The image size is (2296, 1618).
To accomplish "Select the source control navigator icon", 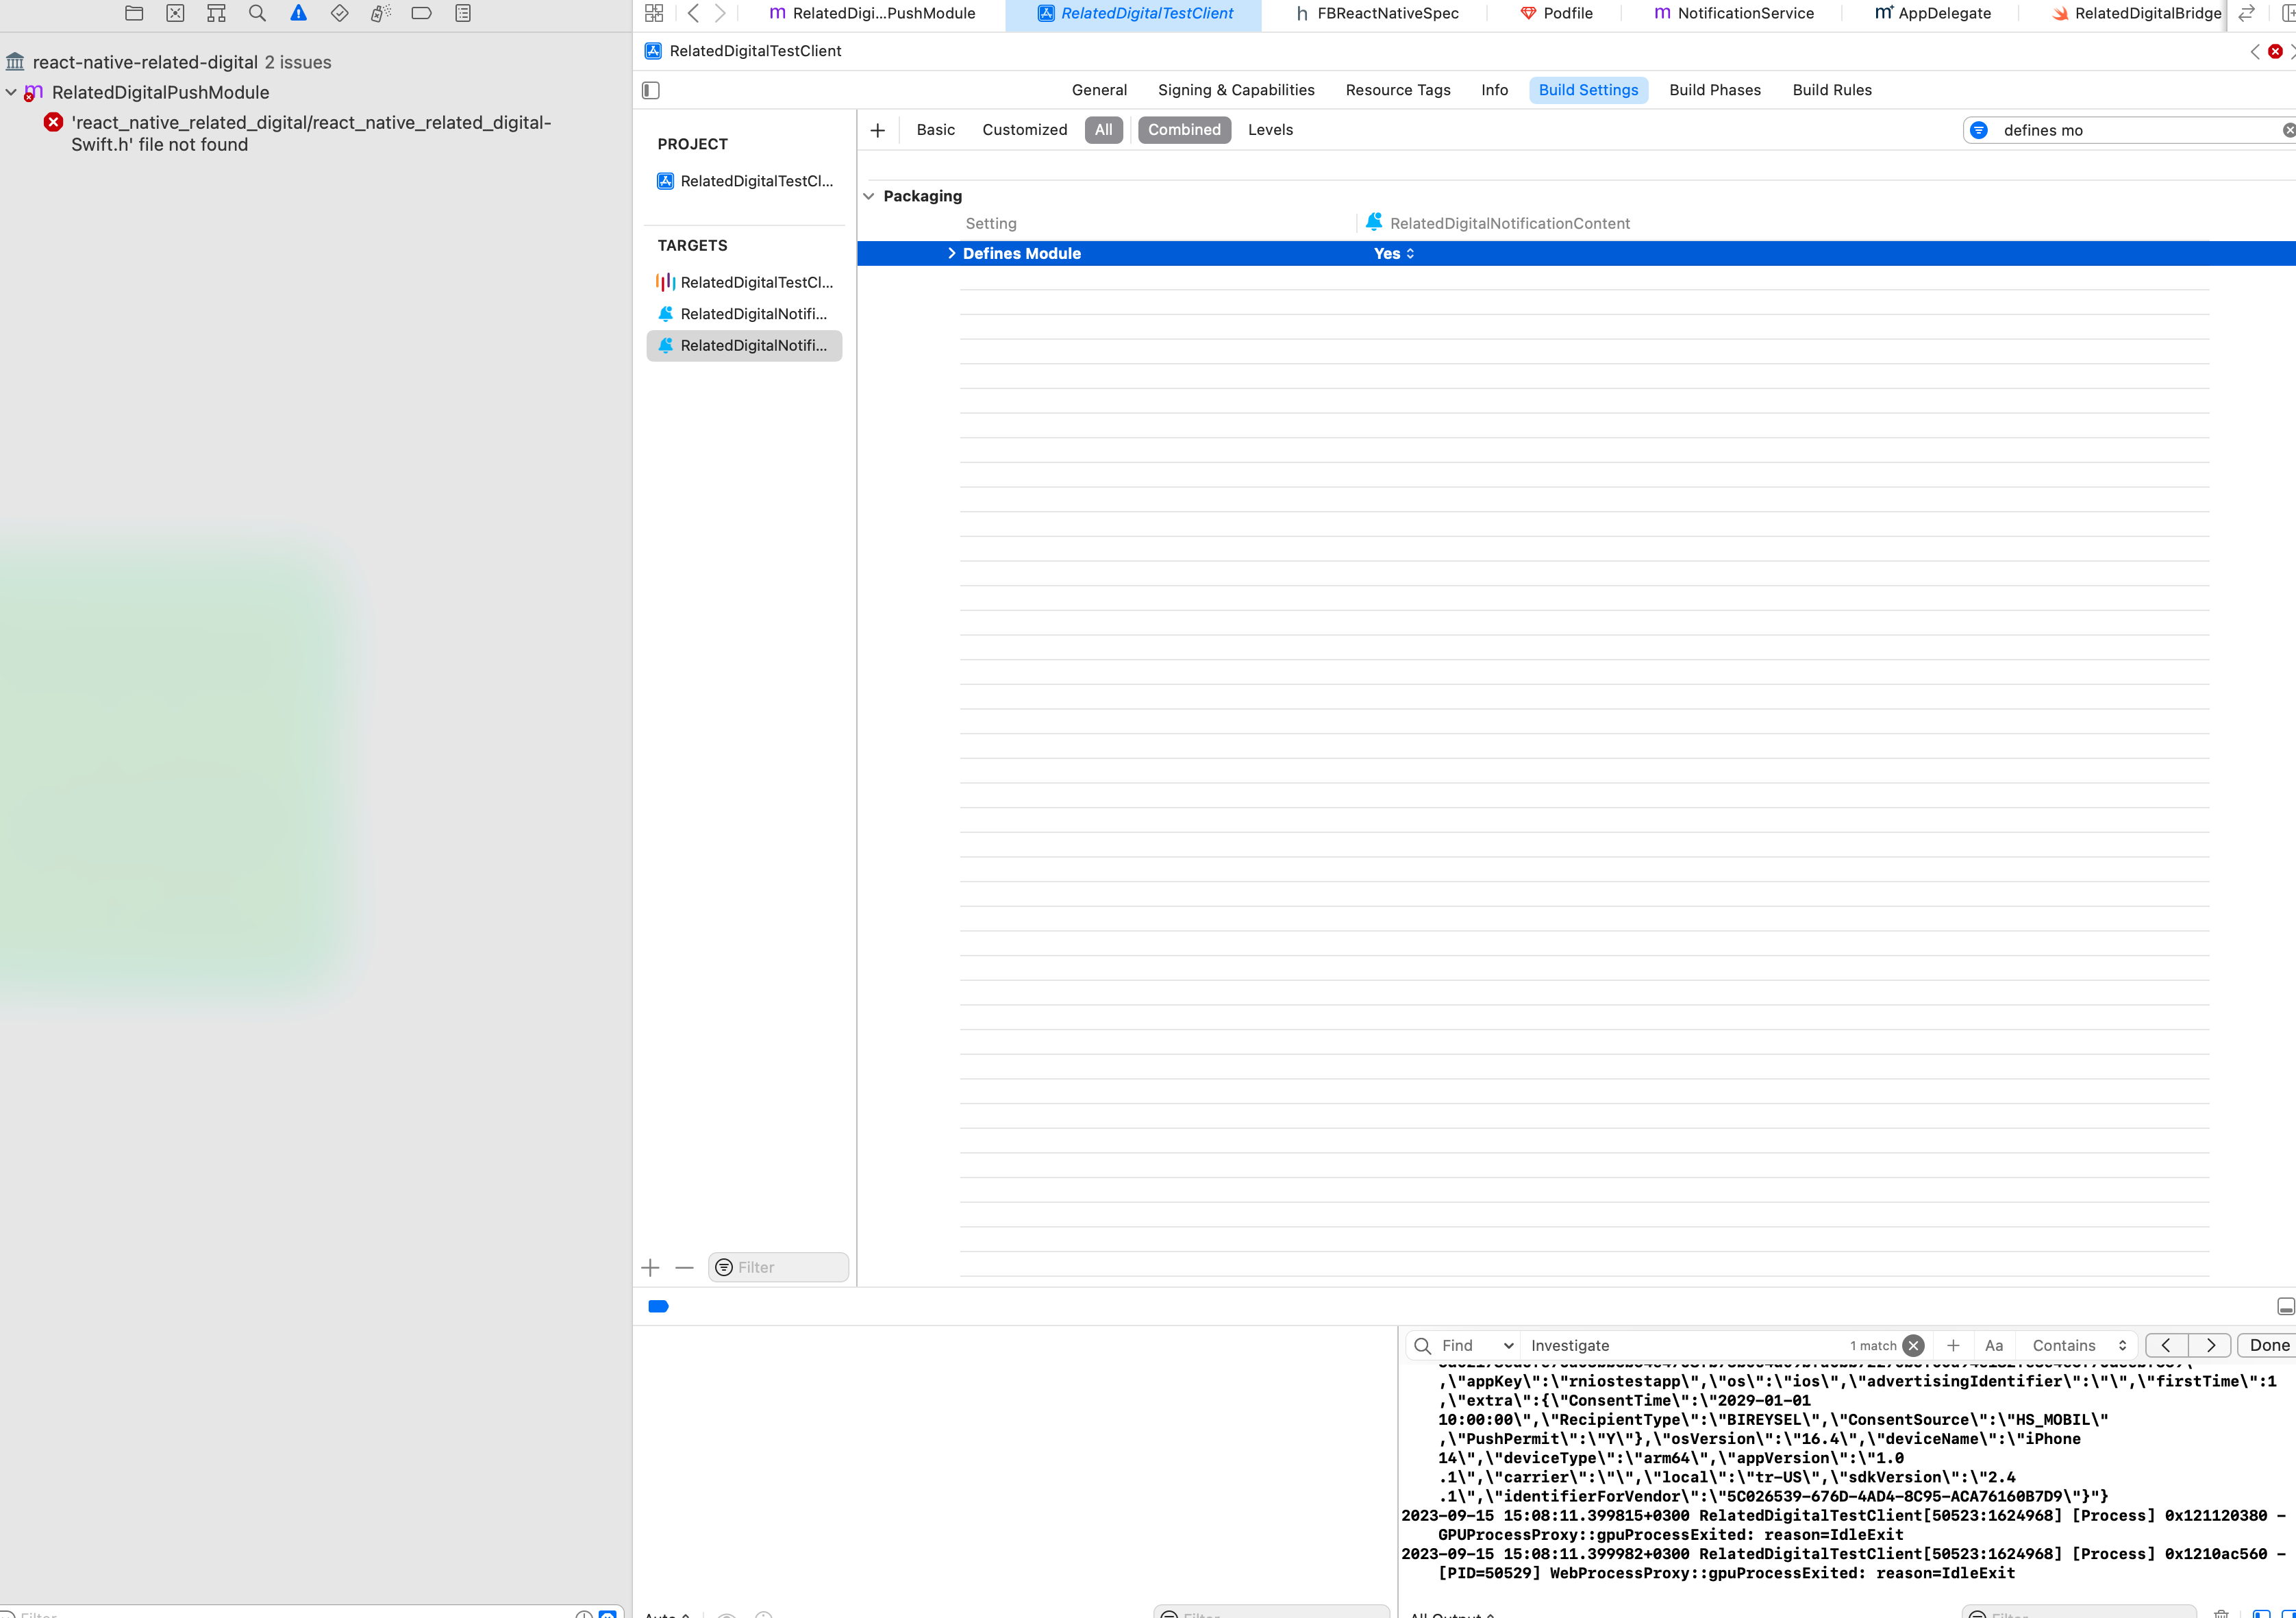I will (x=175, y=13).
